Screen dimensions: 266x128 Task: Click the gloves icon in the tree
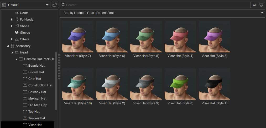coord(17,32)
